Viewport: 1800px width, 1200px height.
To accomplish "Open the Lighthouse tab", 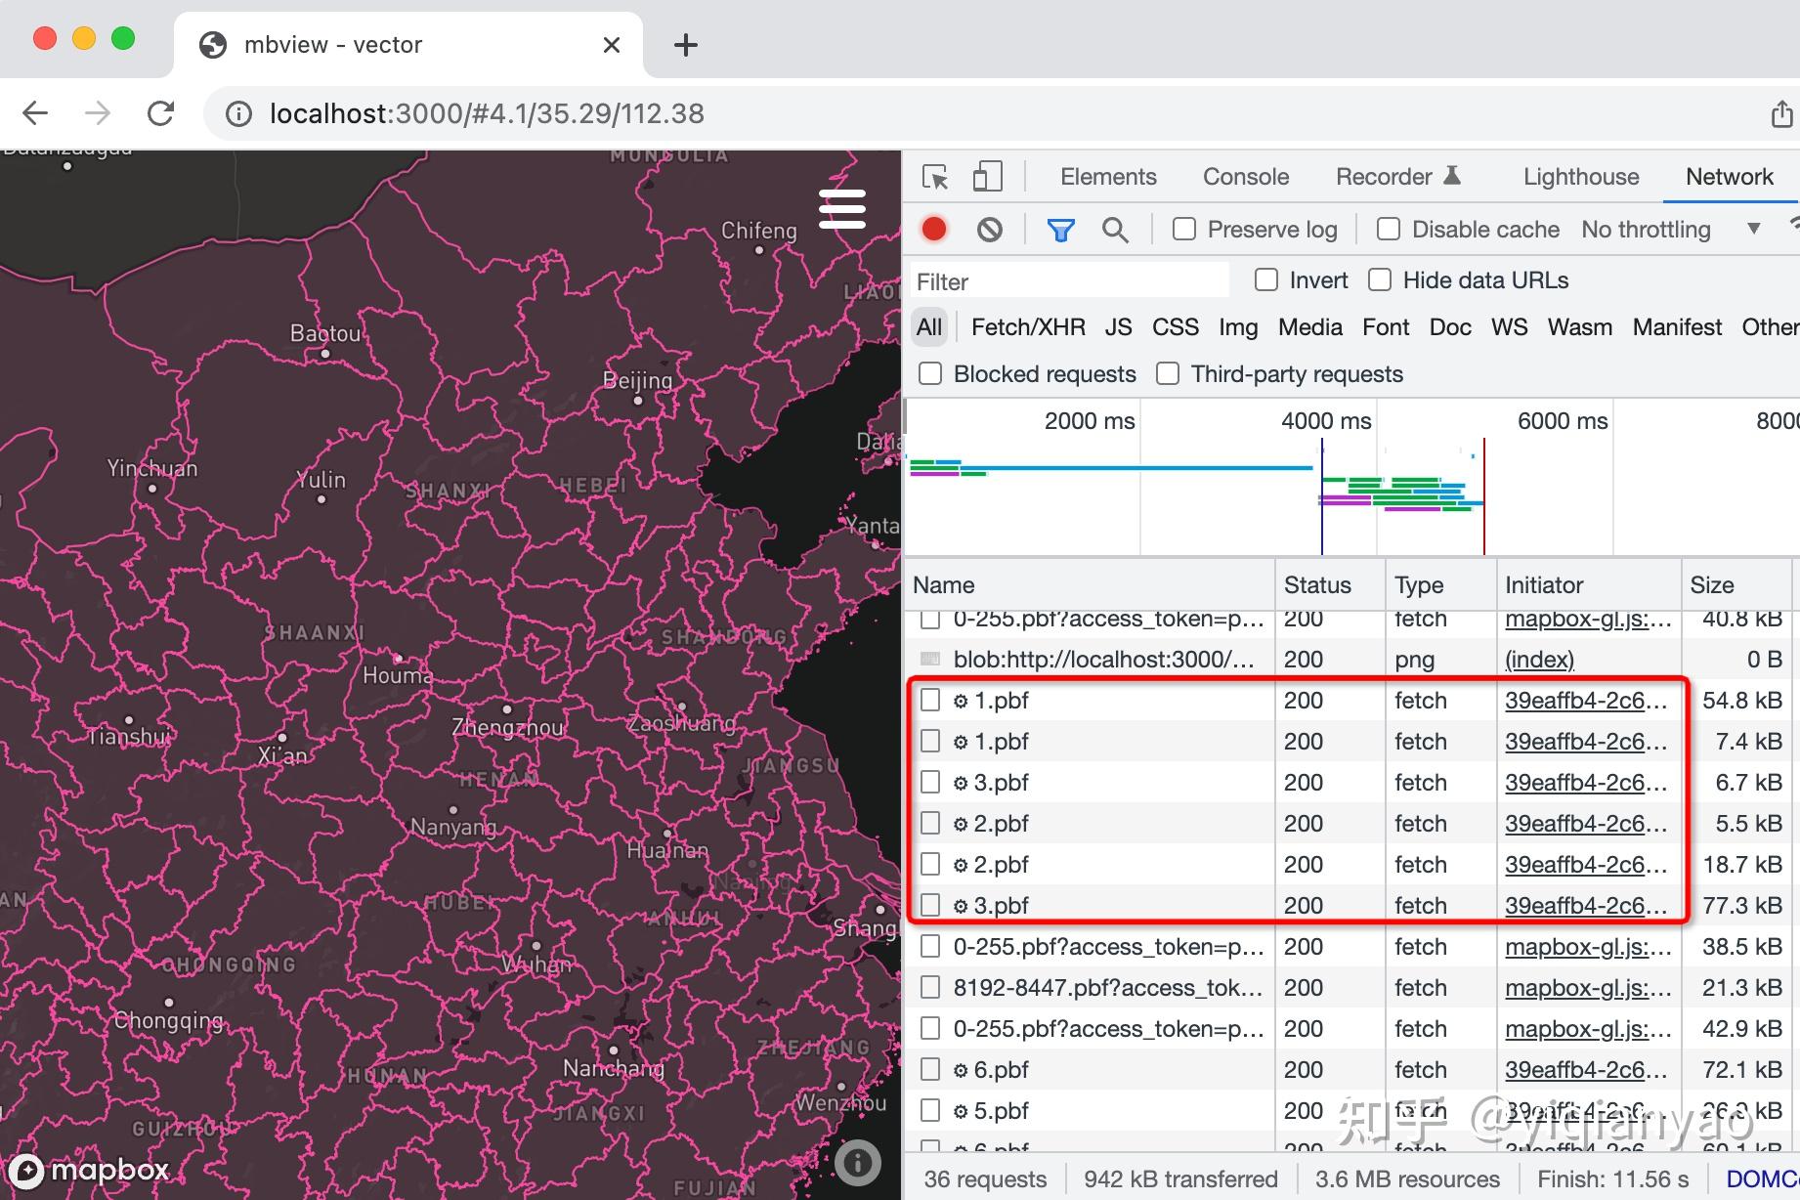I will 1580,177.
